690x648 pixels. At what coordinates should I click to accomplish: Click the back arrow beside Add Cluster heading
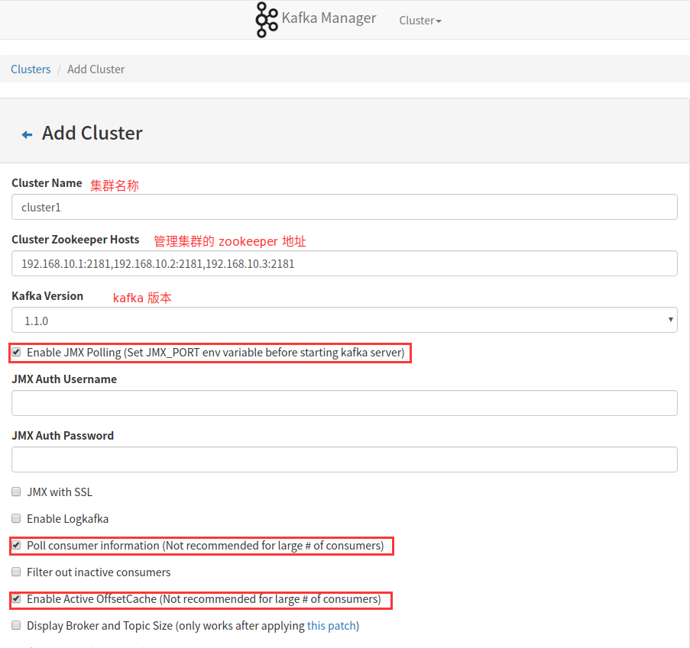point(27,132)
